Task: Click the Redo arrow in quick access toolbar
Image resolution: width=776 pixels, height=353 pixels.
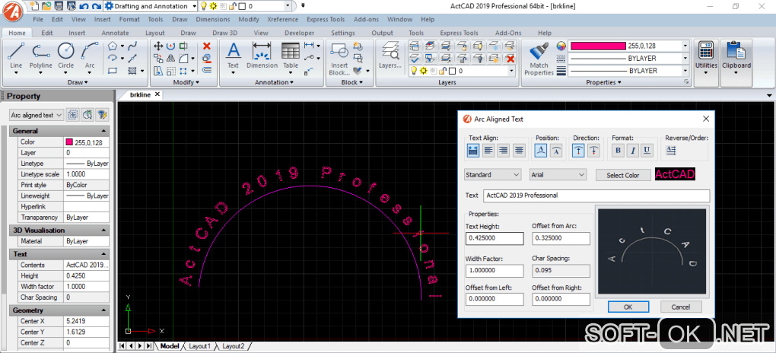Action: point(96,6)
